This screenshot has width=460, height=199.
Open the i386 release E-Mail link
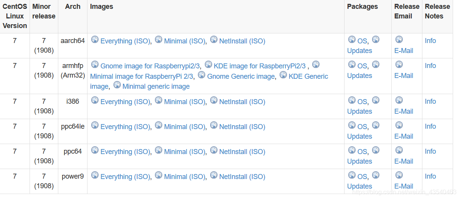pyautogui.click(x=404, y=111)
